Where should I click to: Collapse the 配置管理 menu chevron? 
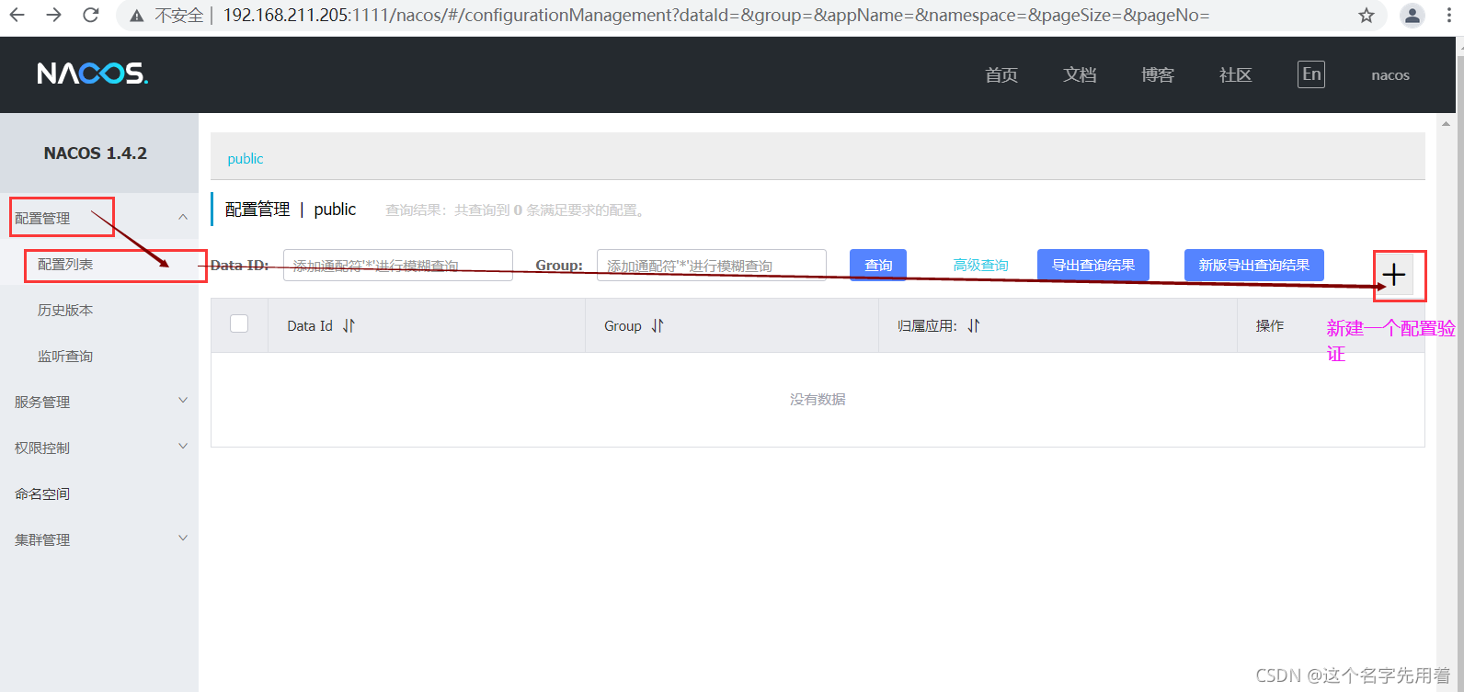pyautogui.click(x=183, y=217)
